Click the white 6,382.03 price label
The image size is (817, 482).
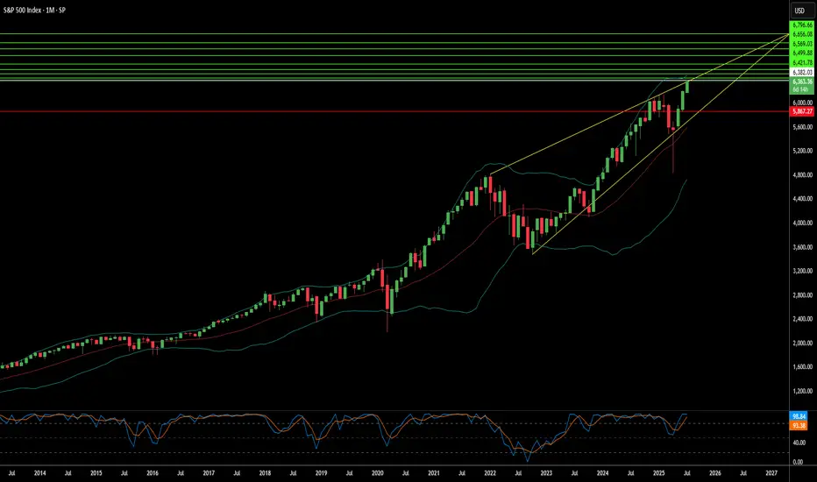pos(802,73)
